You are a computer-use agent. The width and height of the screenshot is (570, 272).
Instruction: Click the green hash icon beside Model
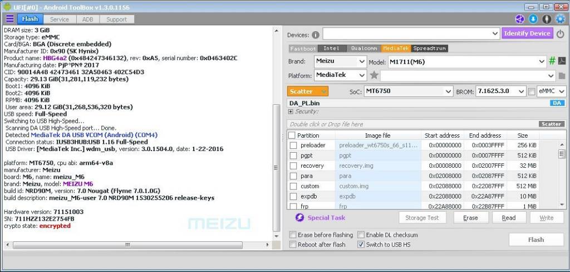tap(552, 61)
